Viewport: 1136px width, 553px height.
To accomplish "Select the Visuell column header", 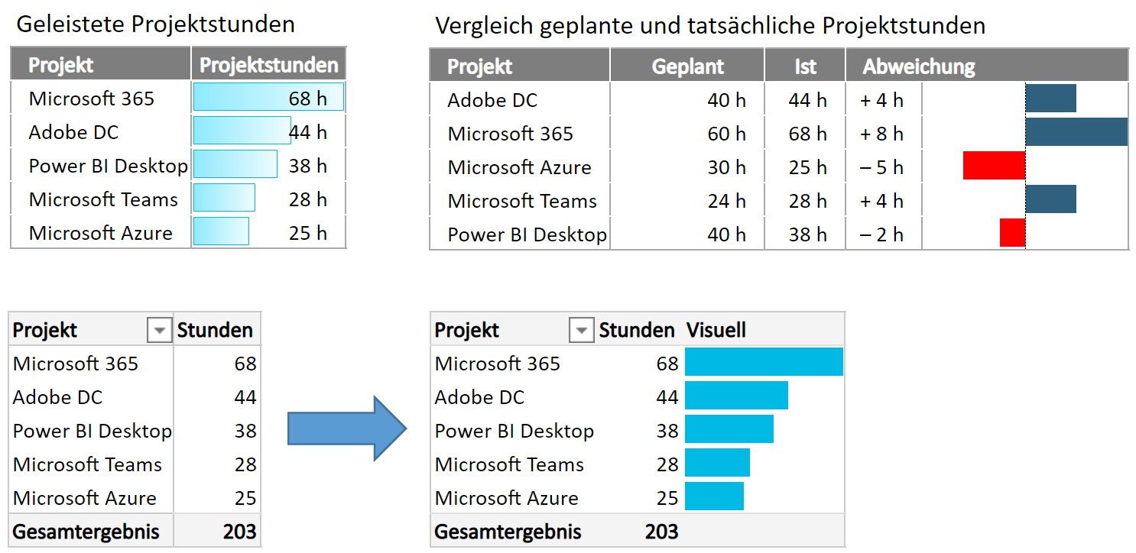I will [x=716, y=330].
